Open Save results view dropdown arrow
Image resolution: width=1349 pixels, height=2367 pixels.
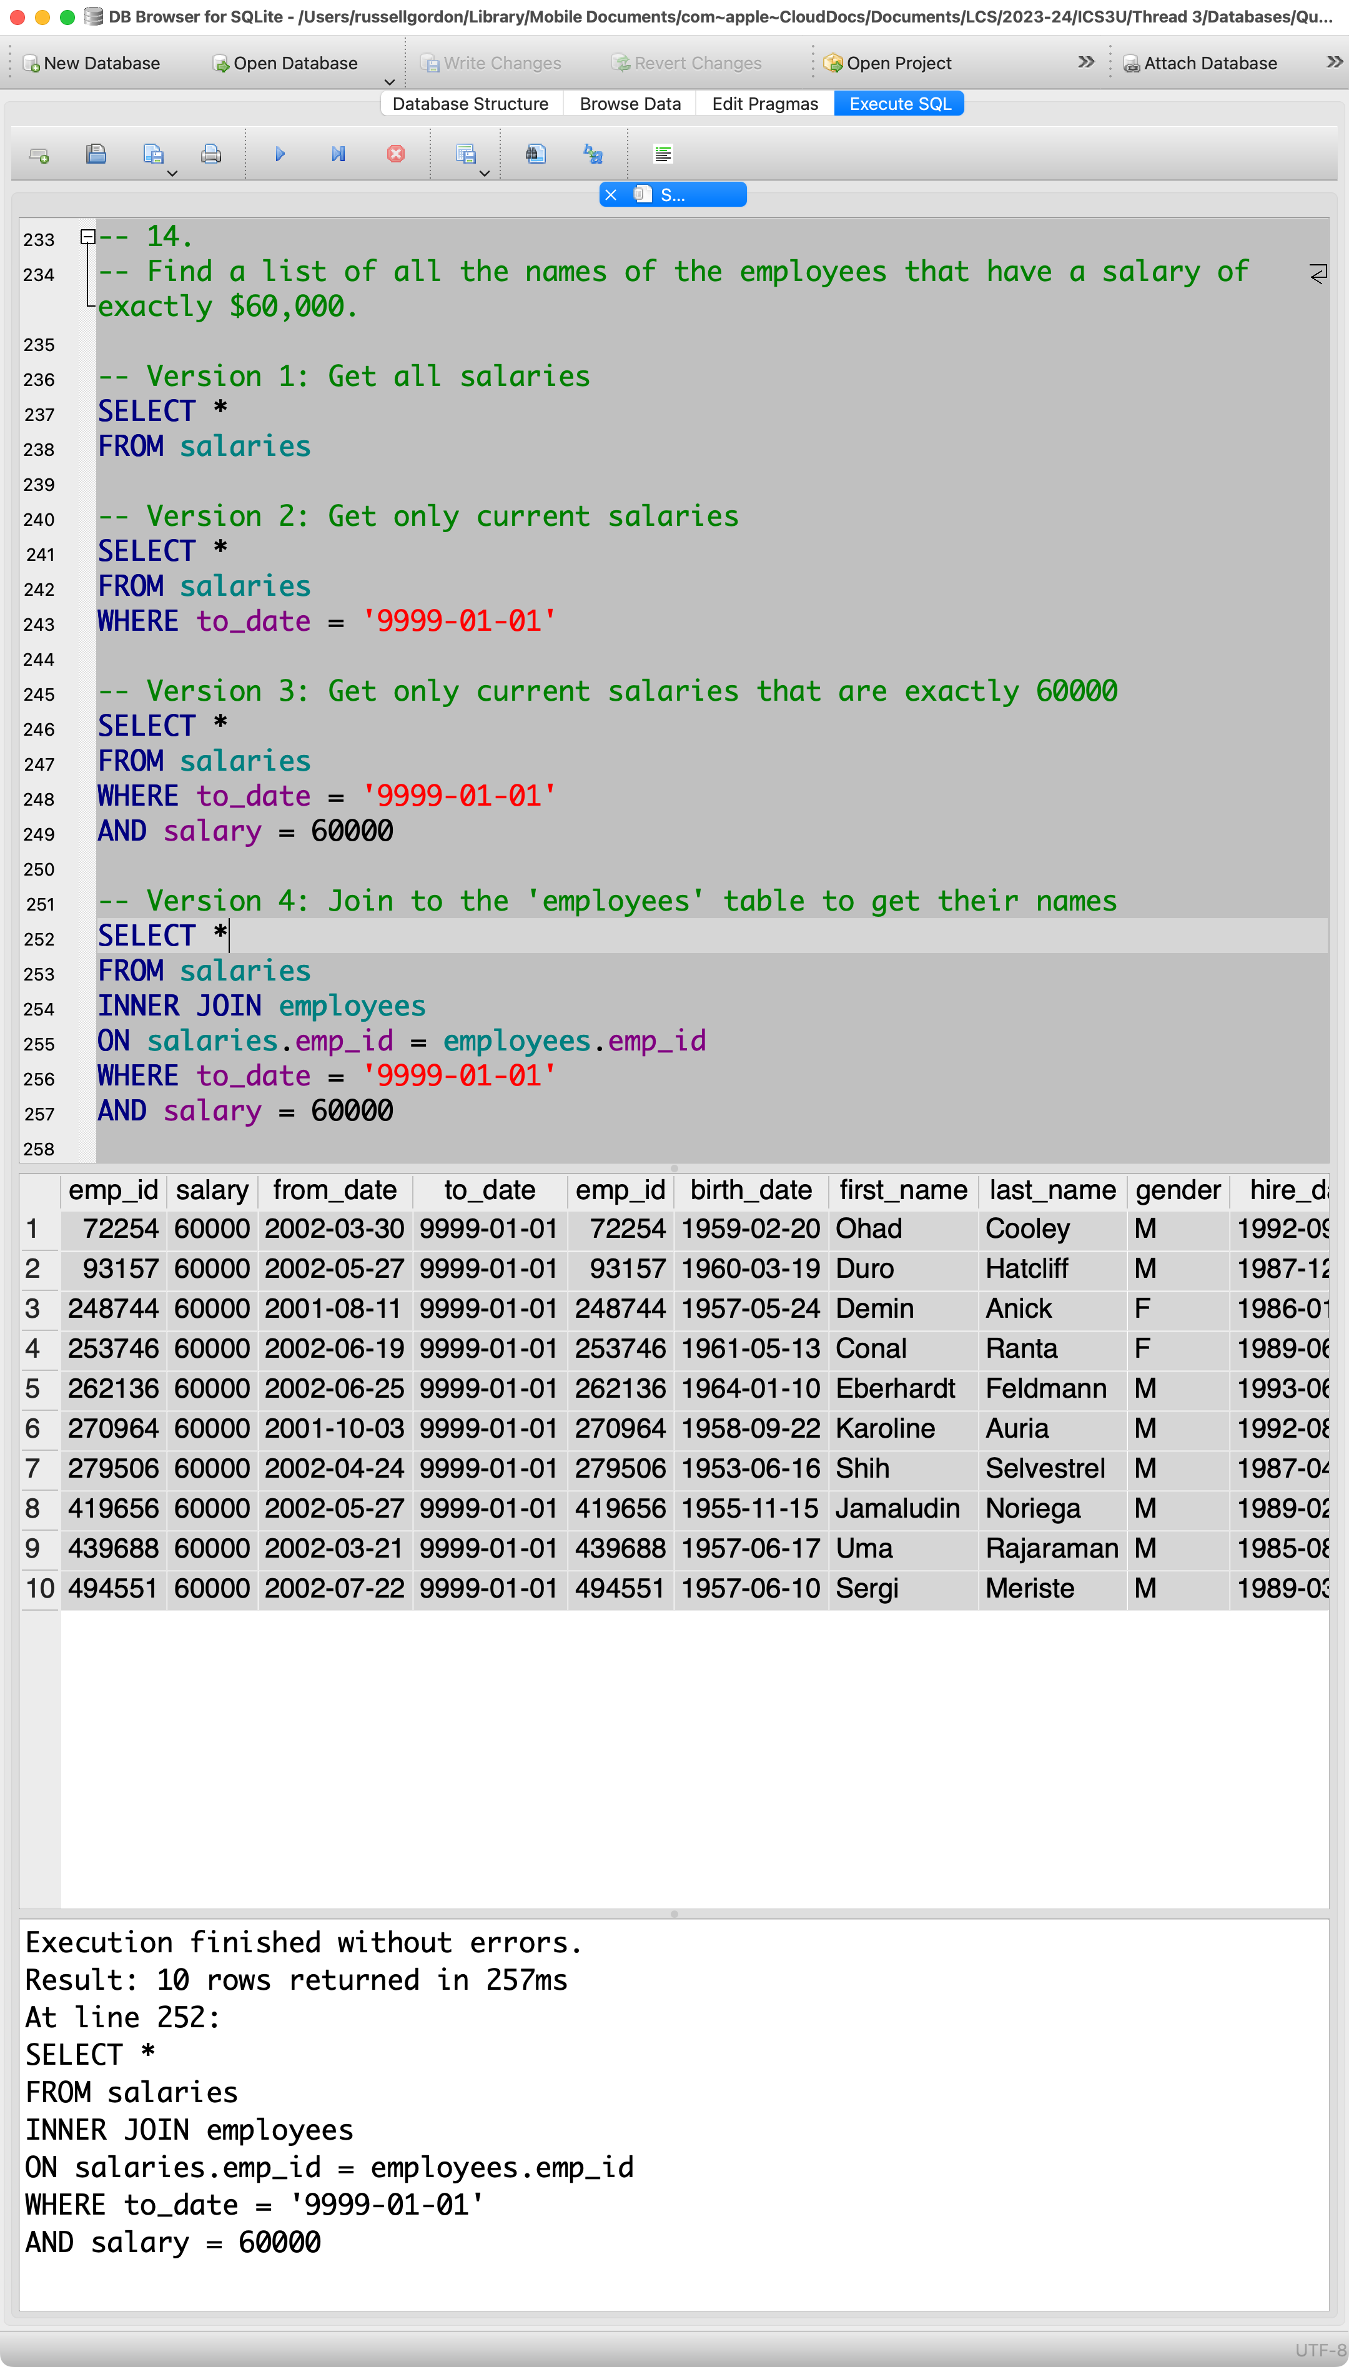[x=483, y=173]
